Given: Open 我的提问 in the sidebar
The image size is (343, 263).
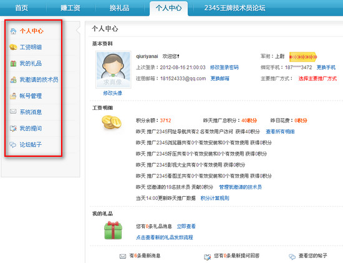Looking at the screenshot, I should tap(31, 129).
